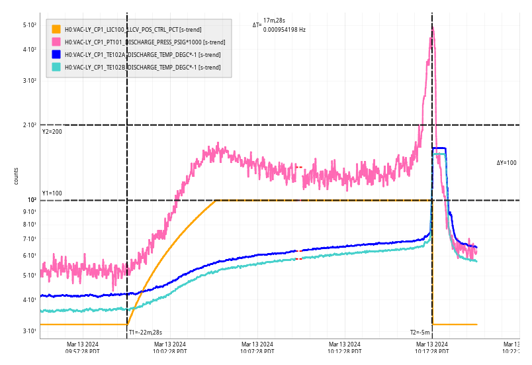The image size is (532, 365).
Task: Click the ΔY=100 readout
Action: coord(507,162)
